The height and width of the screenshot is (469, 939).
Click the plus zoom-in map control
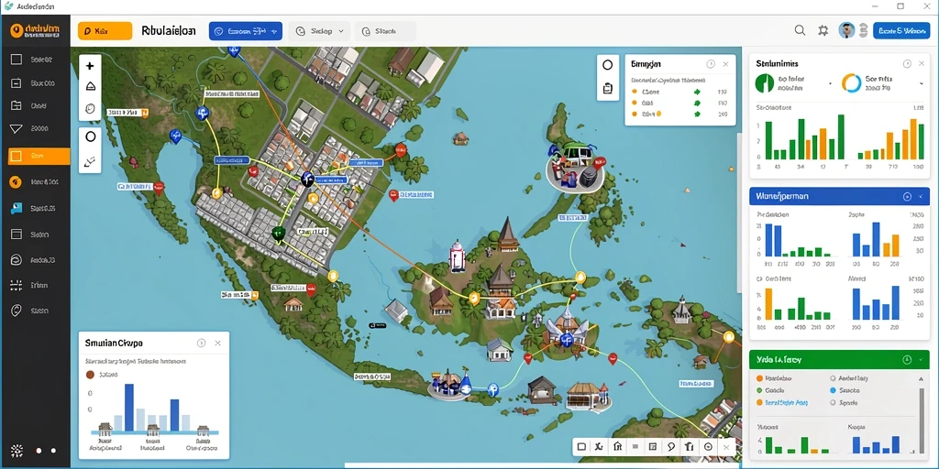pos(91,66)
